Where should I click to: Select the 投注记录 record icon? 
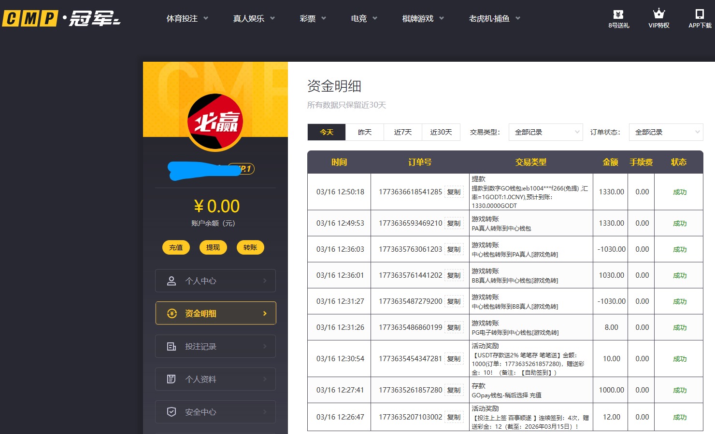pos(171,346)
